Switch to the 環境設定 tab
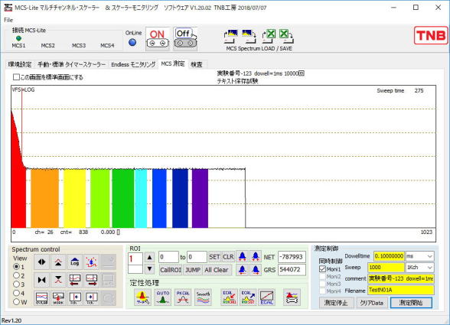Screen dimensions: 450x325 click(20, 64)
